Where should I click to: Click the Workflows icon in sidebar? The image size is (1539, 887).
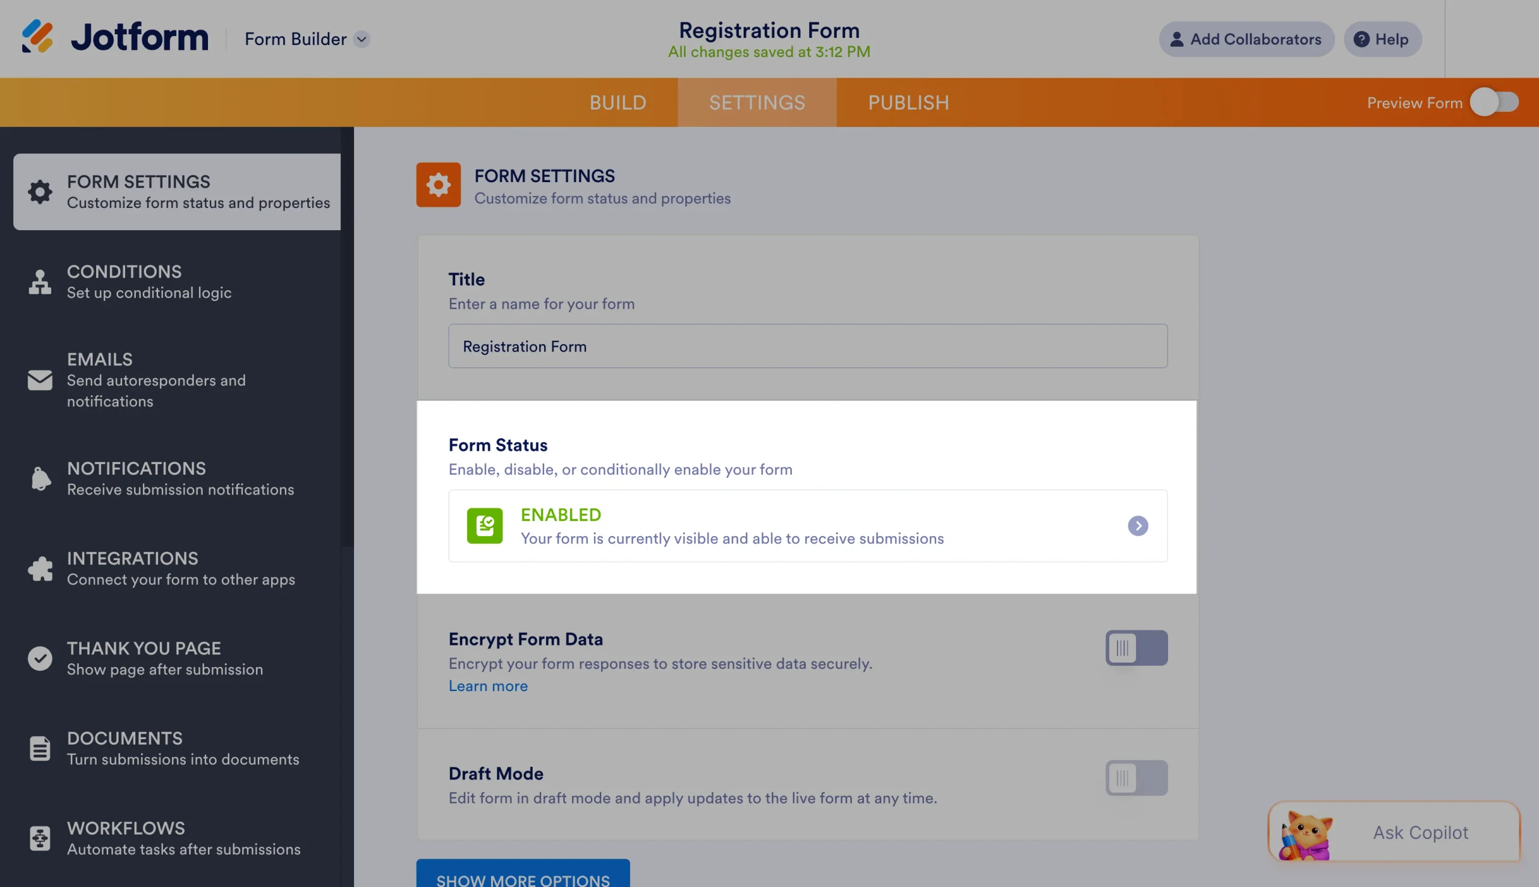pos(40,838)
